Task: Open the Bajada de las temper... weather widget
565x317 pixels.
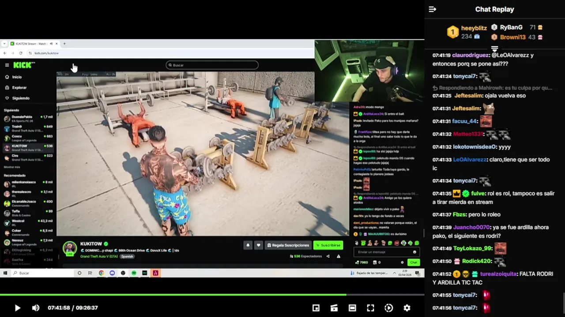Action: [x=369, y=273]
